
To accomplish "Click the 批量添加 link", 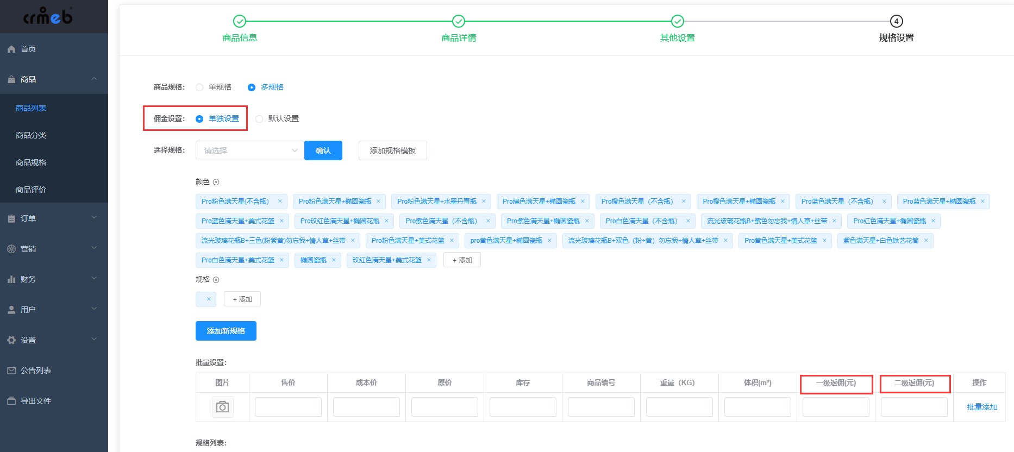I will [x=982, y=407].
